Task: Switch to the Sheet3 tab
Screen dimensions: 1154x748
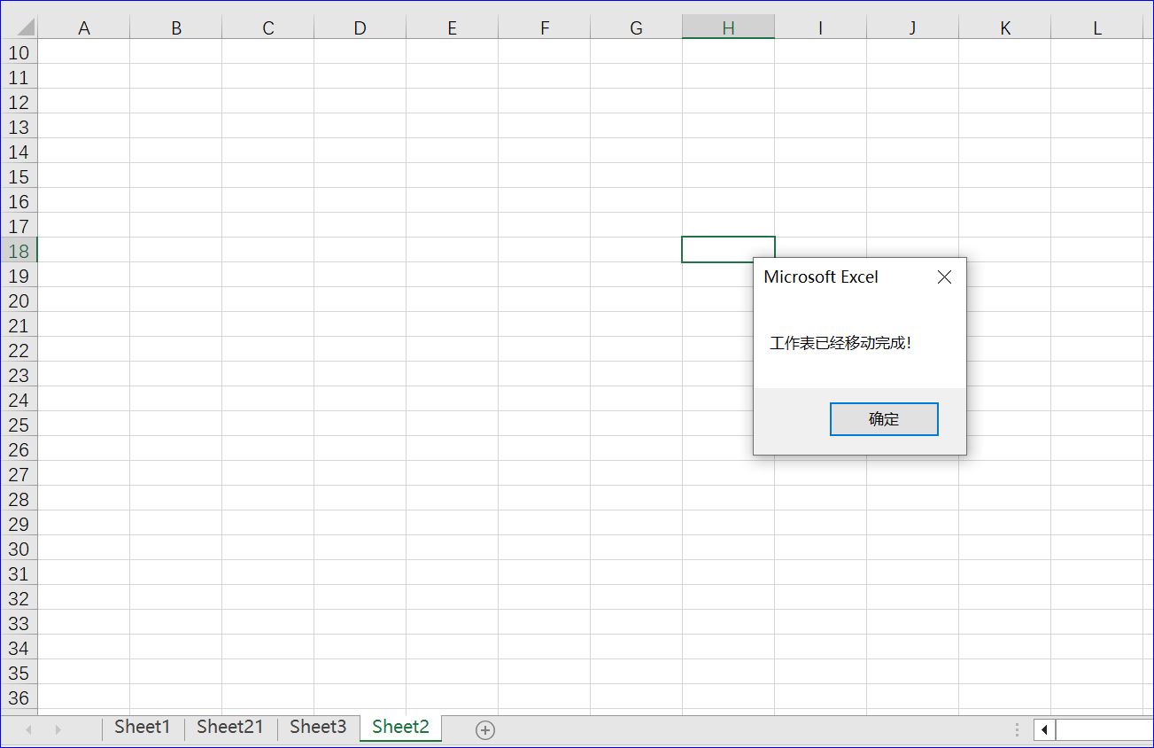Action: (x=318, y=728)
